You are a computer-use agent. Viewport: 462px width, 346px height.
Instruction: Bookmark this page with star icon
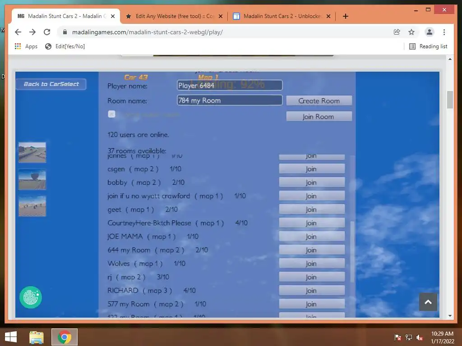(411, 32)
